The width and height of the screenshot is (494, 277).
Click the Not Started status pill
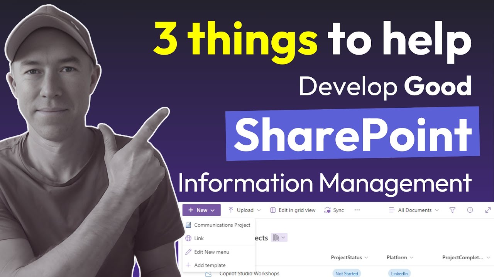pos(347,274)
